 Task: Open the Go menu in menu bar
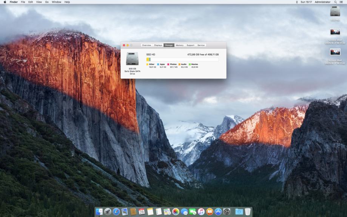47,2
